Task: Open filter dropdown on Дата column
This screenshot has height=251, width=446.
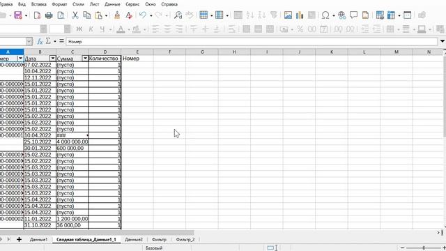Action: [53, 59]
